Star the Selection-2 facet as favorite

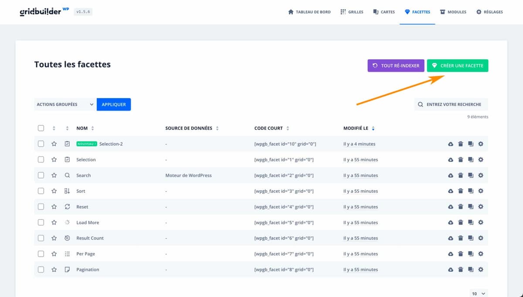click(x=54, y=144)
